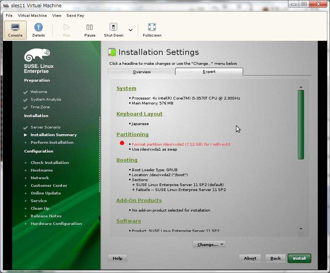Click the Use /dev/xvda1 as swap line
This screenshot has height=273, width=330.
[x=154, y=149]
